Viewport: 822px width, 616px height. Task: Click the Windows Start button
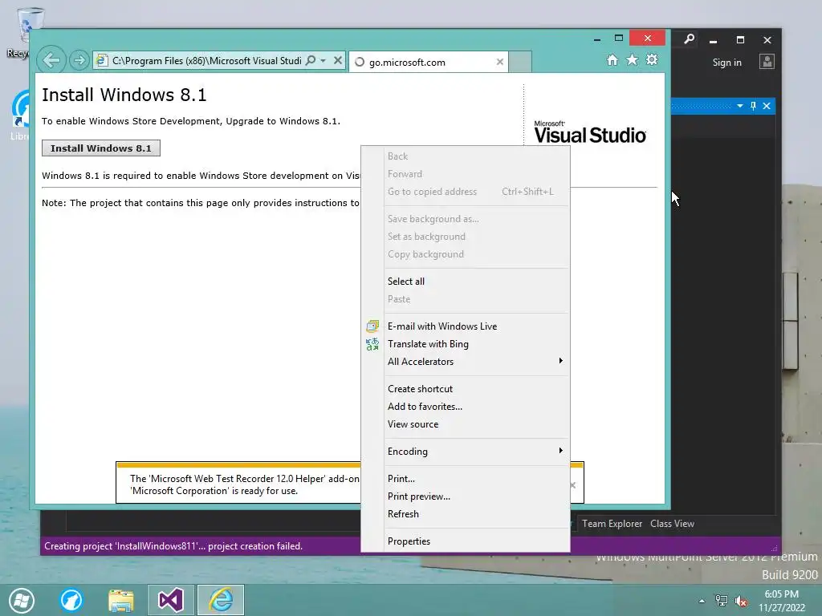coord(22,600)
